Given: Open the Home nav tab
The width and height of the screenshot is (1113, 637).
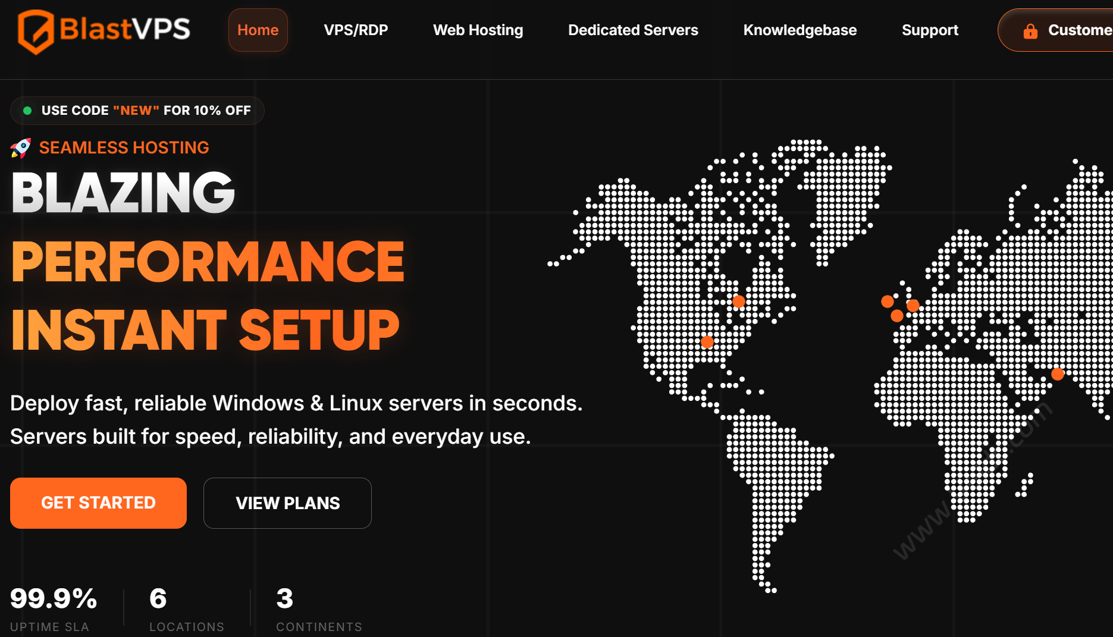Looking at the screenshot, I should pos(258,30).
